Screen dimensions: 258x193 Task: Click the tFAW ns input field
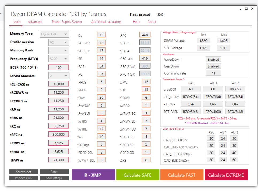click(x=59, y=160)
